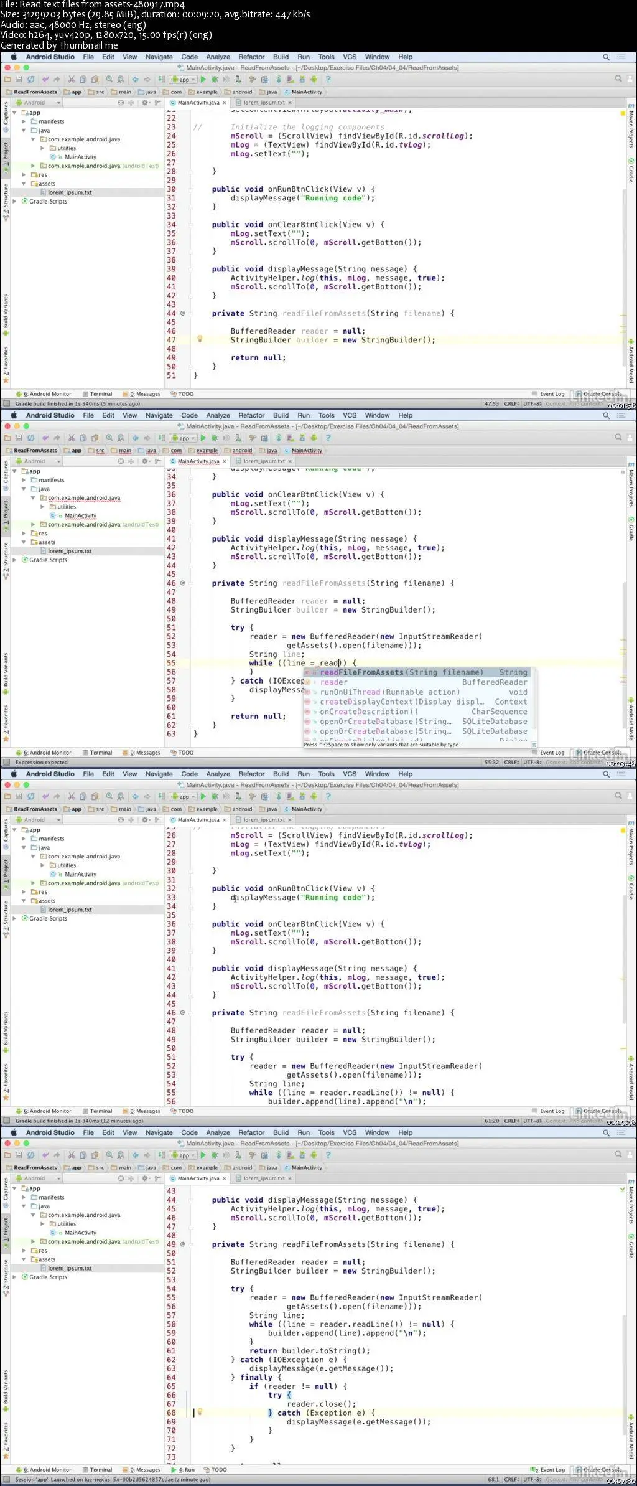This screenshot has height=1486, width=637.
Task: Click the Undo arrow in fourth frame toolbar
Action: (x=46, y=1155)
